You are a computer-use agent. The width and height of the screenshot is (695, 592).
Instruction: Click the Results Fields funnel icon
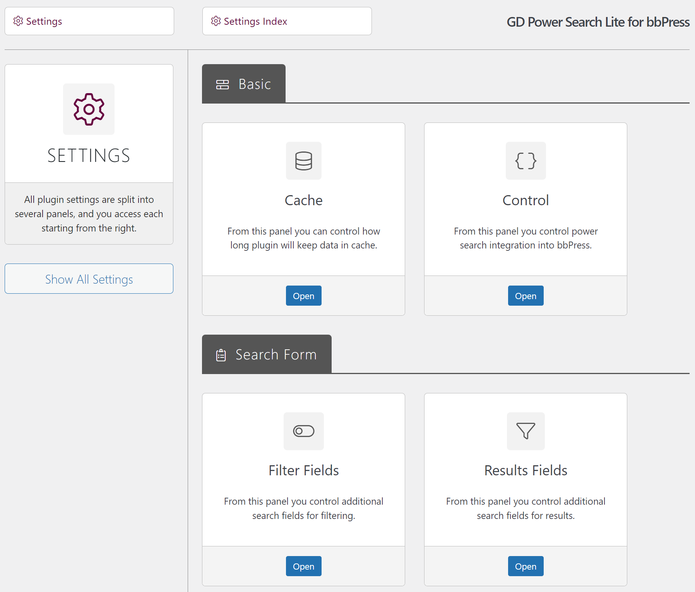pyautogui.click(x=526, y=431)
